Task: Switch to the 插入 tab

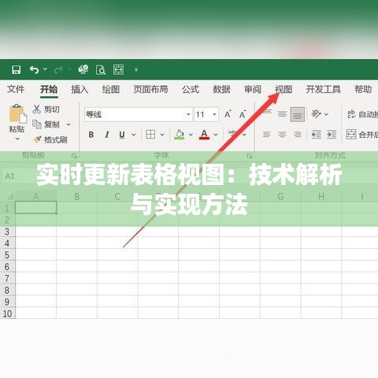Action: (x=80, y=89)
